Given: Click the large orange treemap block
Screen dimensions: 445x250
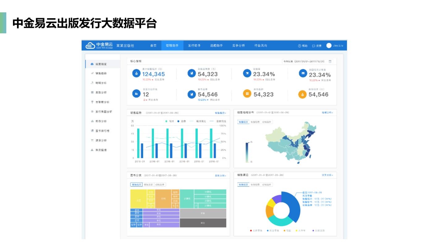Looking at the screenshot, I should point(163,199).
